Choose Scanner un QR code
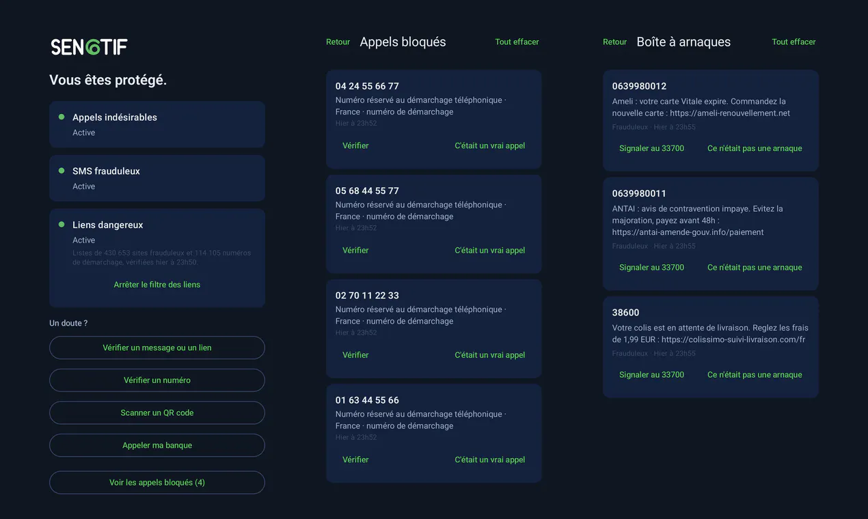This screenshot has width=868, height=519. [x=157, y=412]
